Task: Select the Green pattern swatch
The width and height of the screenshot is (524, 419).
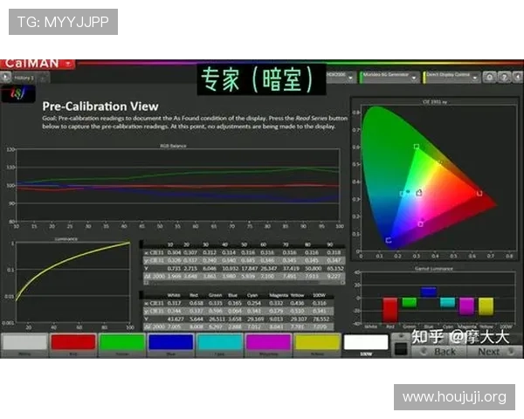Action: (122, 343)
